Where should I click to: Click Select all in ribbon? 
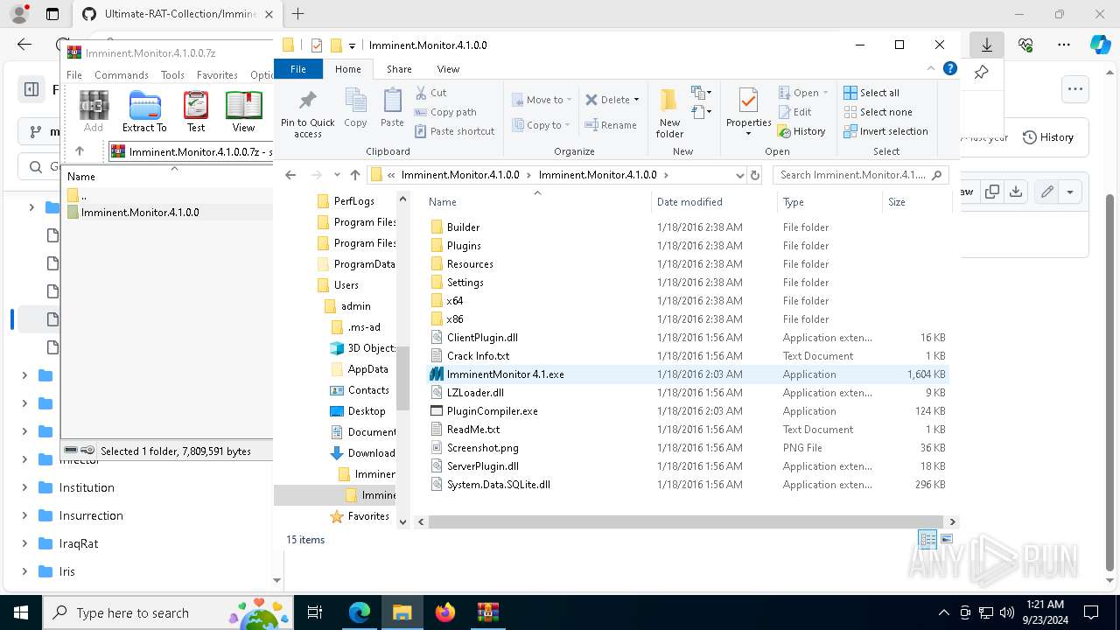point(871,93)
